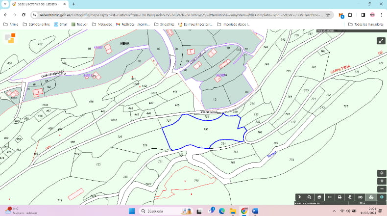387x216 pixels.
Task: Open the Smoothies bookmarks folder
Action: [x=165, y=24]
